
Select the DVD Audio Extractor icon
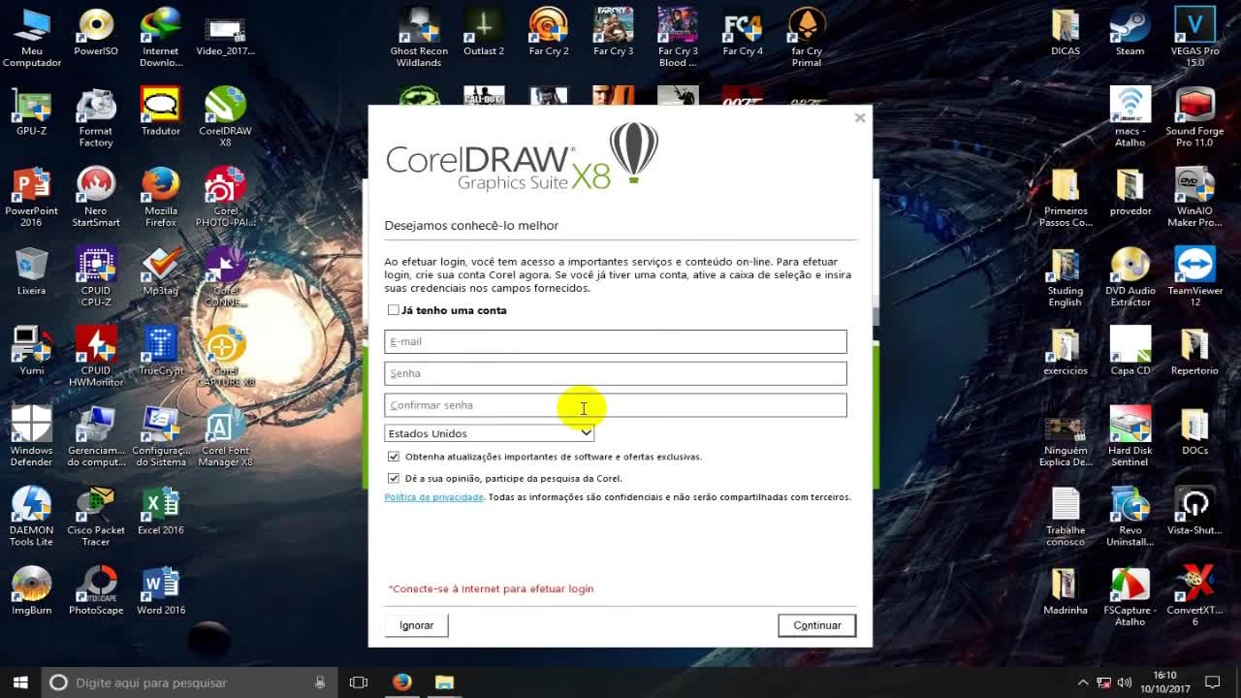pos(1130,277)
